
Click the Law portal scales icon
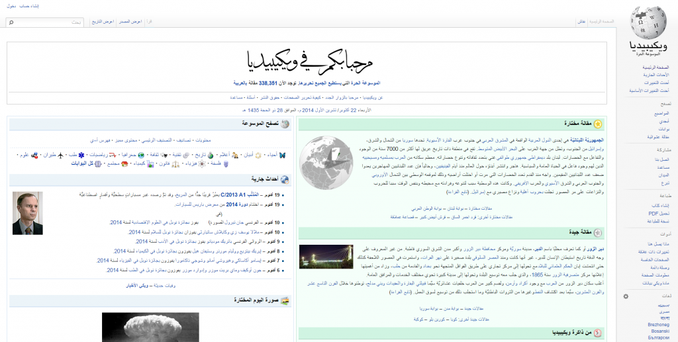[x=175, y=164]
